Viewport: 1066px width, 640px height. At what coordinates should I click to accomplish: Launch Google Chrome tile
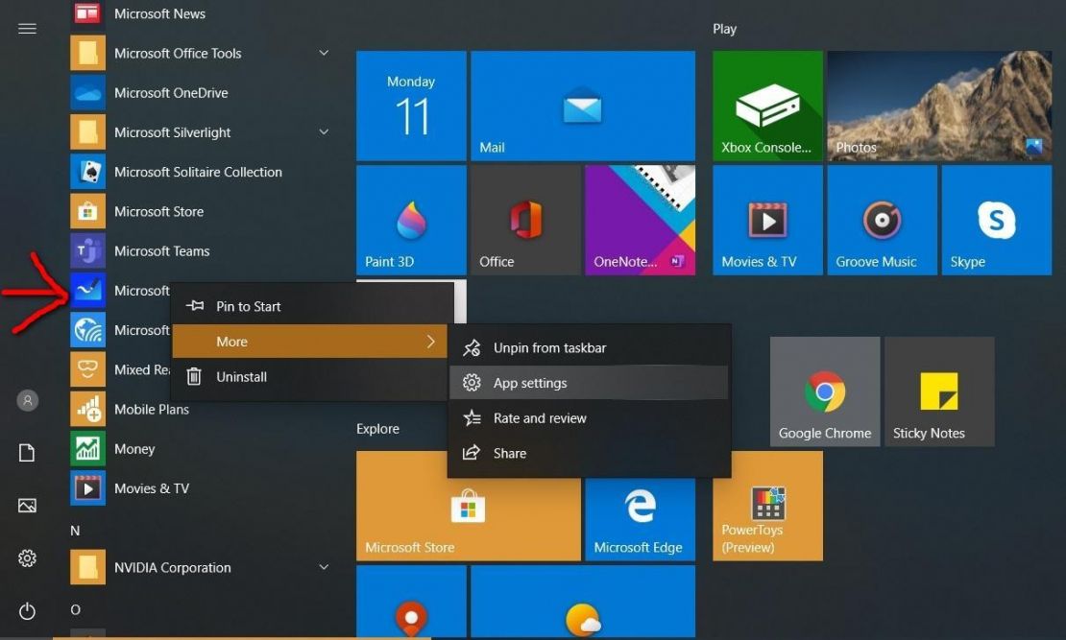coord(824,391)
